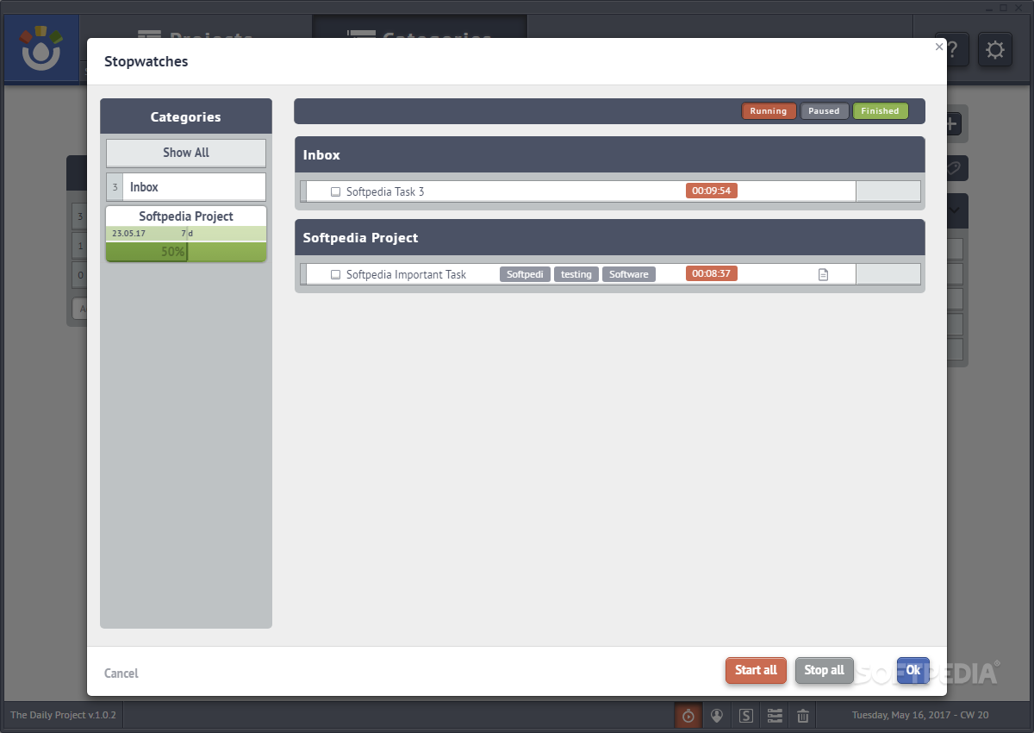Close the Stopwatches dialog with the X
This screenshot has width=1034, height=733.
coord(939,47)
